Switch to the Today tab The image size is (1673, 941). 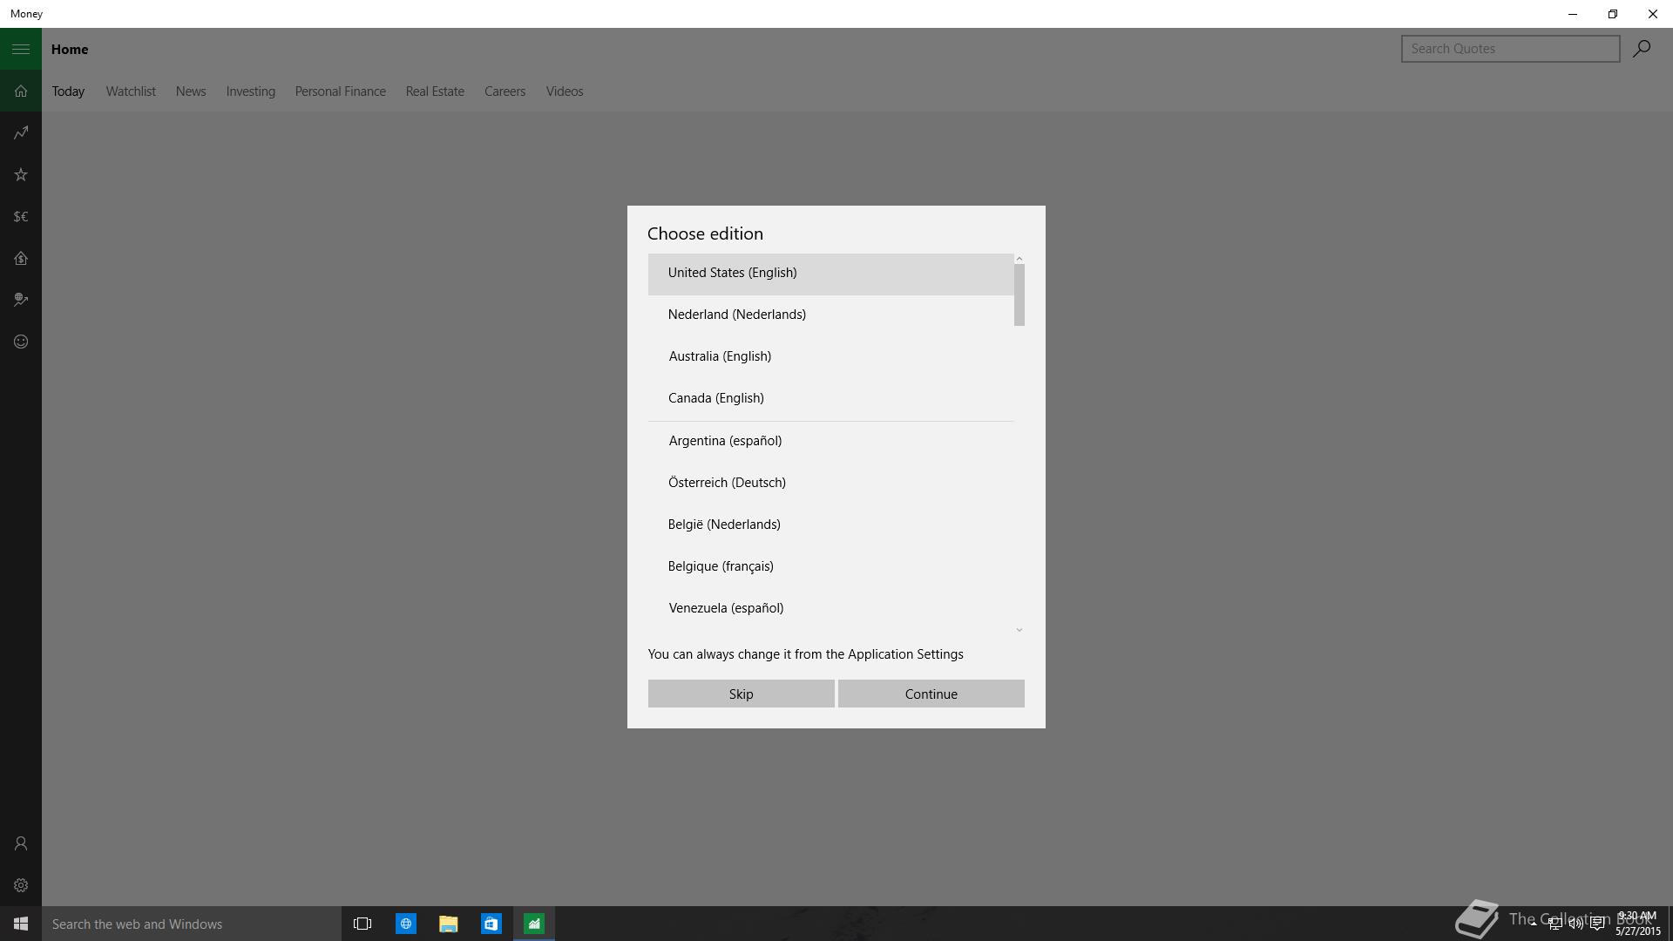pos(68,91)
